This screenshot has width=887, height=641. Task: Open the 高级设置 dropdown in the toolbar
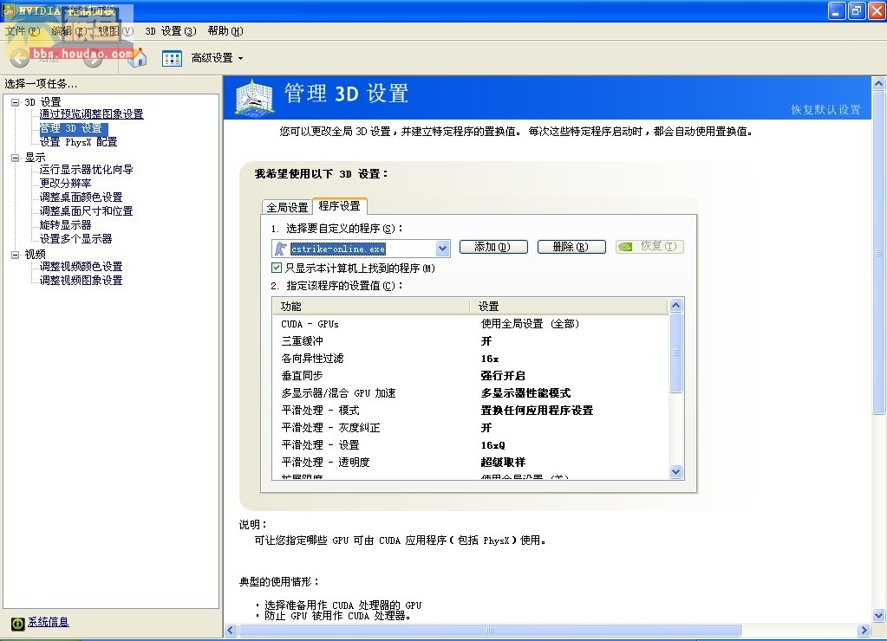point(218,58)
